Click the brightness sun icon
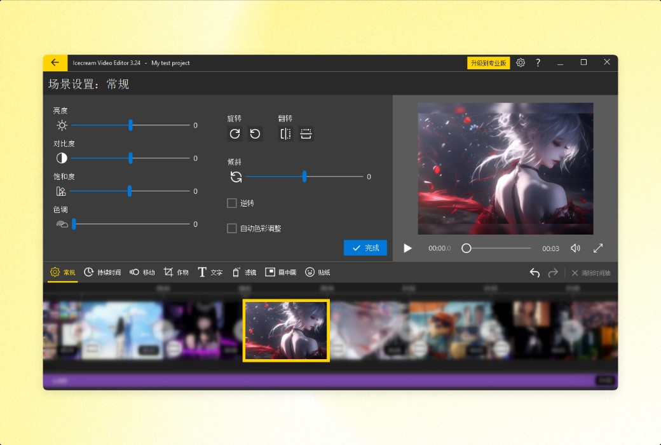Image resolution: width=661 pixels, height=445 pixels. [61, 125]
